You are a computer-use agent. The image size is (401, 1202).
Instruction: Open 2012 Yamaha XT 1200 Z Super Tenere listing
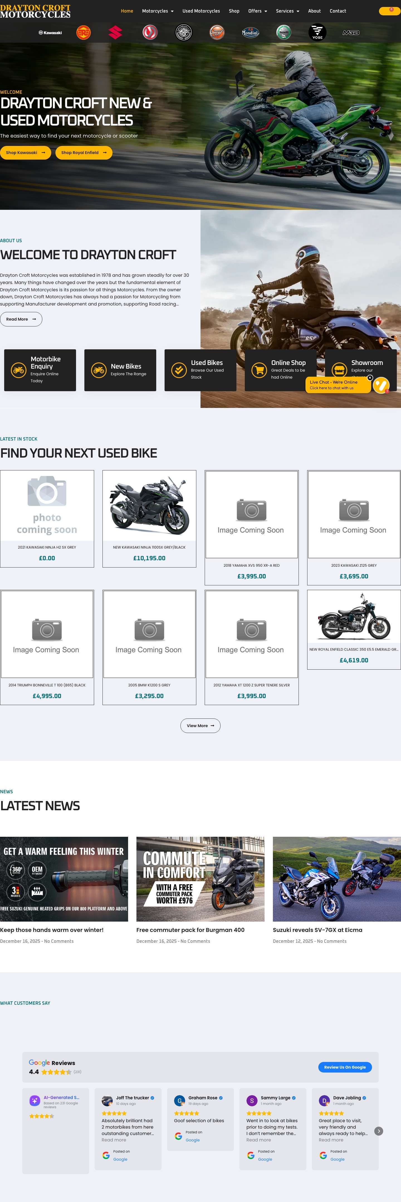251,647
